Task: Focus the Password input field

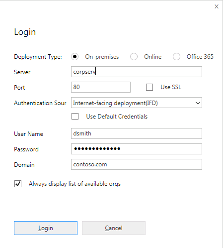Action: click(137, 149)
